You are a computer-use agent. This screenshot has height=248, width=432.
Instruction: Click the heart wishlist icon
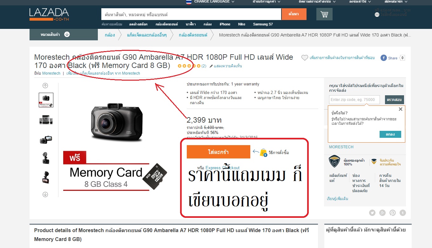click(x=305, y=58)
